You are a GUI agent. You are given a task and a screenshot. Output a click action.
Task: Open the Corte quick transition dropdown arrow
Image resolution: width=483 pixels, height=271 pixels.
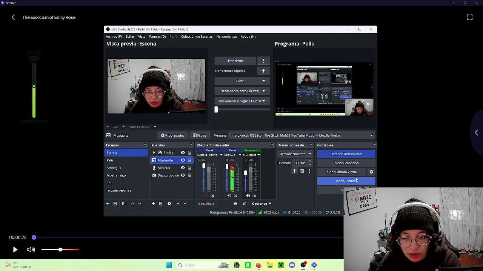pyautogui.click(x=263, y=81)
